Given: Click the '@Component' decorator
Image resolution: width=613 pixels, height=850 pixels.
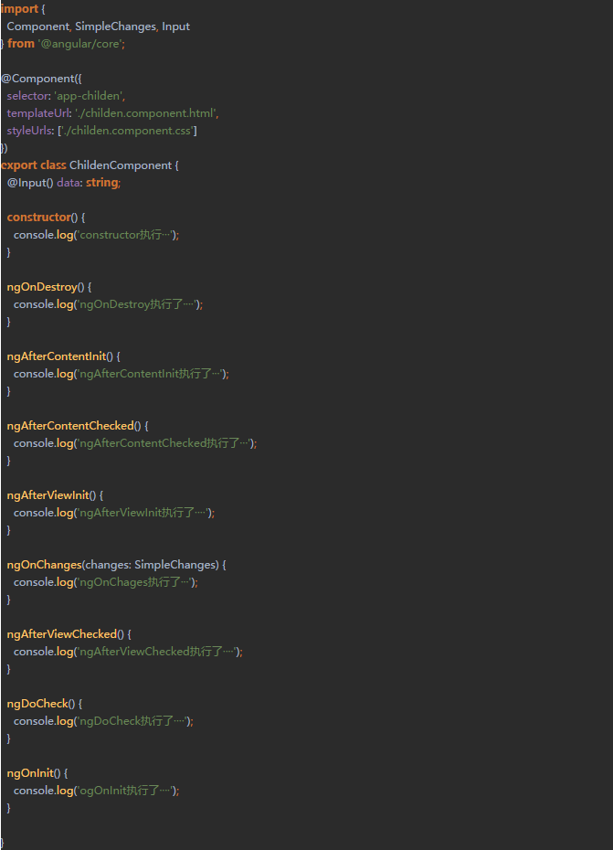Looking at the screenshot, I should pos(38,79).
